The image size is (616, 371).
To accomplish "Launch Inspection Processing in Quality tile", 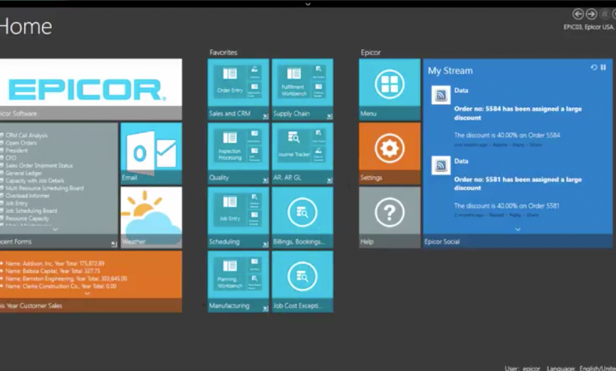I will pyautogui.click(x=230, y=146).
